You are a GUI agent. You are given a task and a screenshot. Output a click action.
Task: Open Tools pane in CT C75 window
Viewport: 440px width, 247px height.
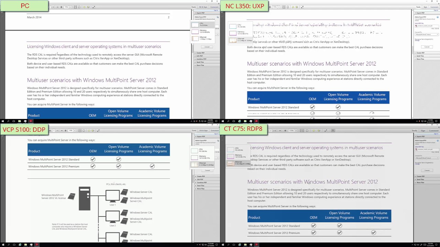point(415,130)
